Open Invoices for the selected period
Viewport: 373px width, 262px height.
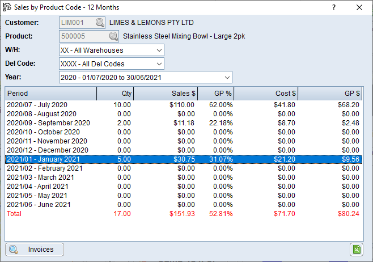click(35, 250)
